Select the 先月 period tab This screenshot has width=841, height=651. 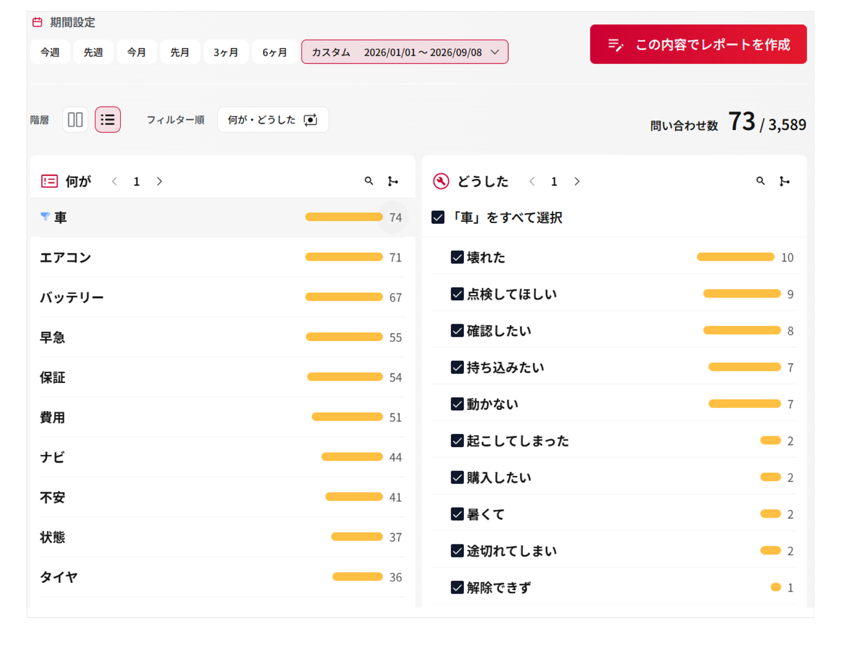pos(180,52)
